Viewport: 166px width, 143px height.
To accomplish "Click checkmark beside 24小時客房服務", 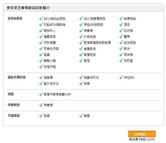I will [81, 19].
